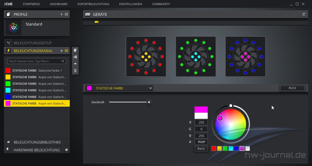Pick the yellow preset swatch
This screenshot has height=166, width=312.
click(x=219, y=149)
